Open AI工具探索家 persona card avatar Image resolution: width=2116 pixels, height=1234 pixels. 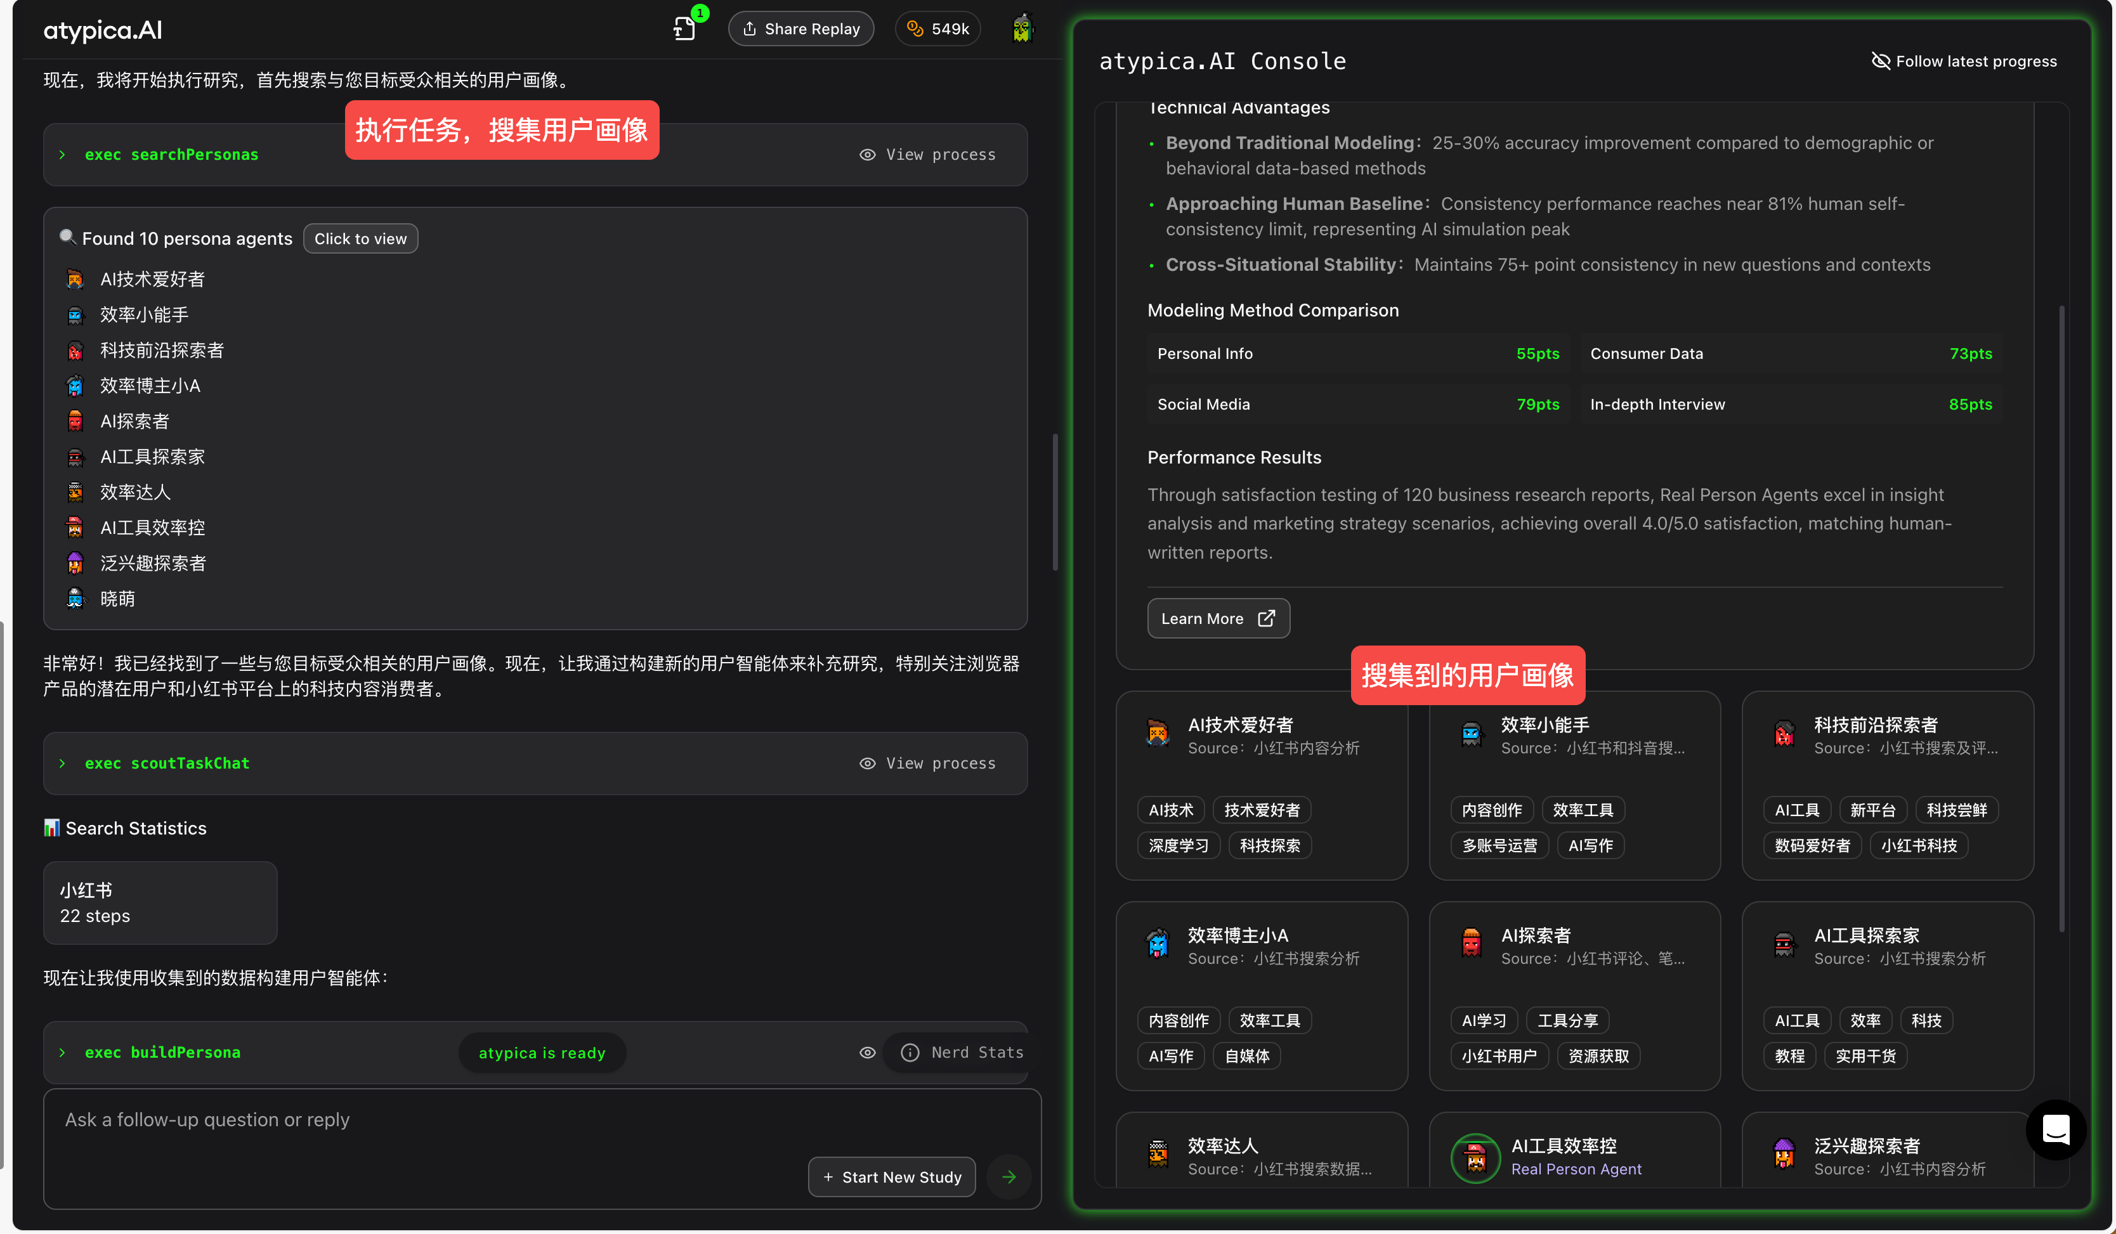click(x=1784, y=944)
